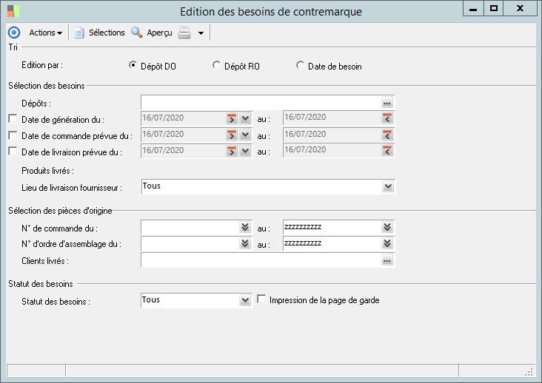Select the Dépôt RO radio option

point(216,65)
